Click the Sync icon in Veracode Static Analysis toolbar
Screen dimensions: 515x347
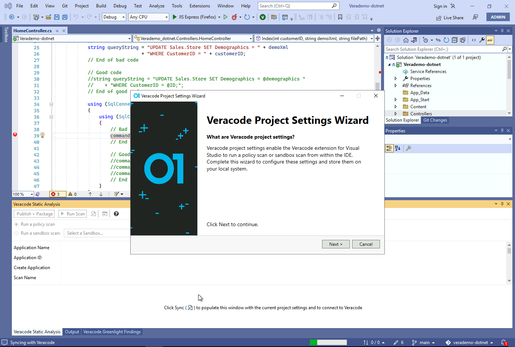(x=93, y=214)
